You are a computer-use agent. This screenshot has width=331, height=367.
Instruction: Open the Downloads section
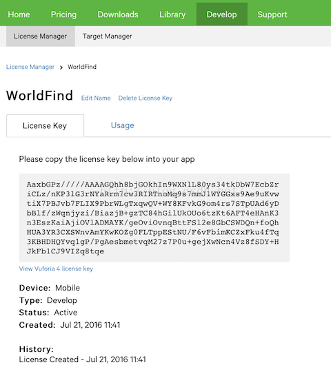[118, 14]
